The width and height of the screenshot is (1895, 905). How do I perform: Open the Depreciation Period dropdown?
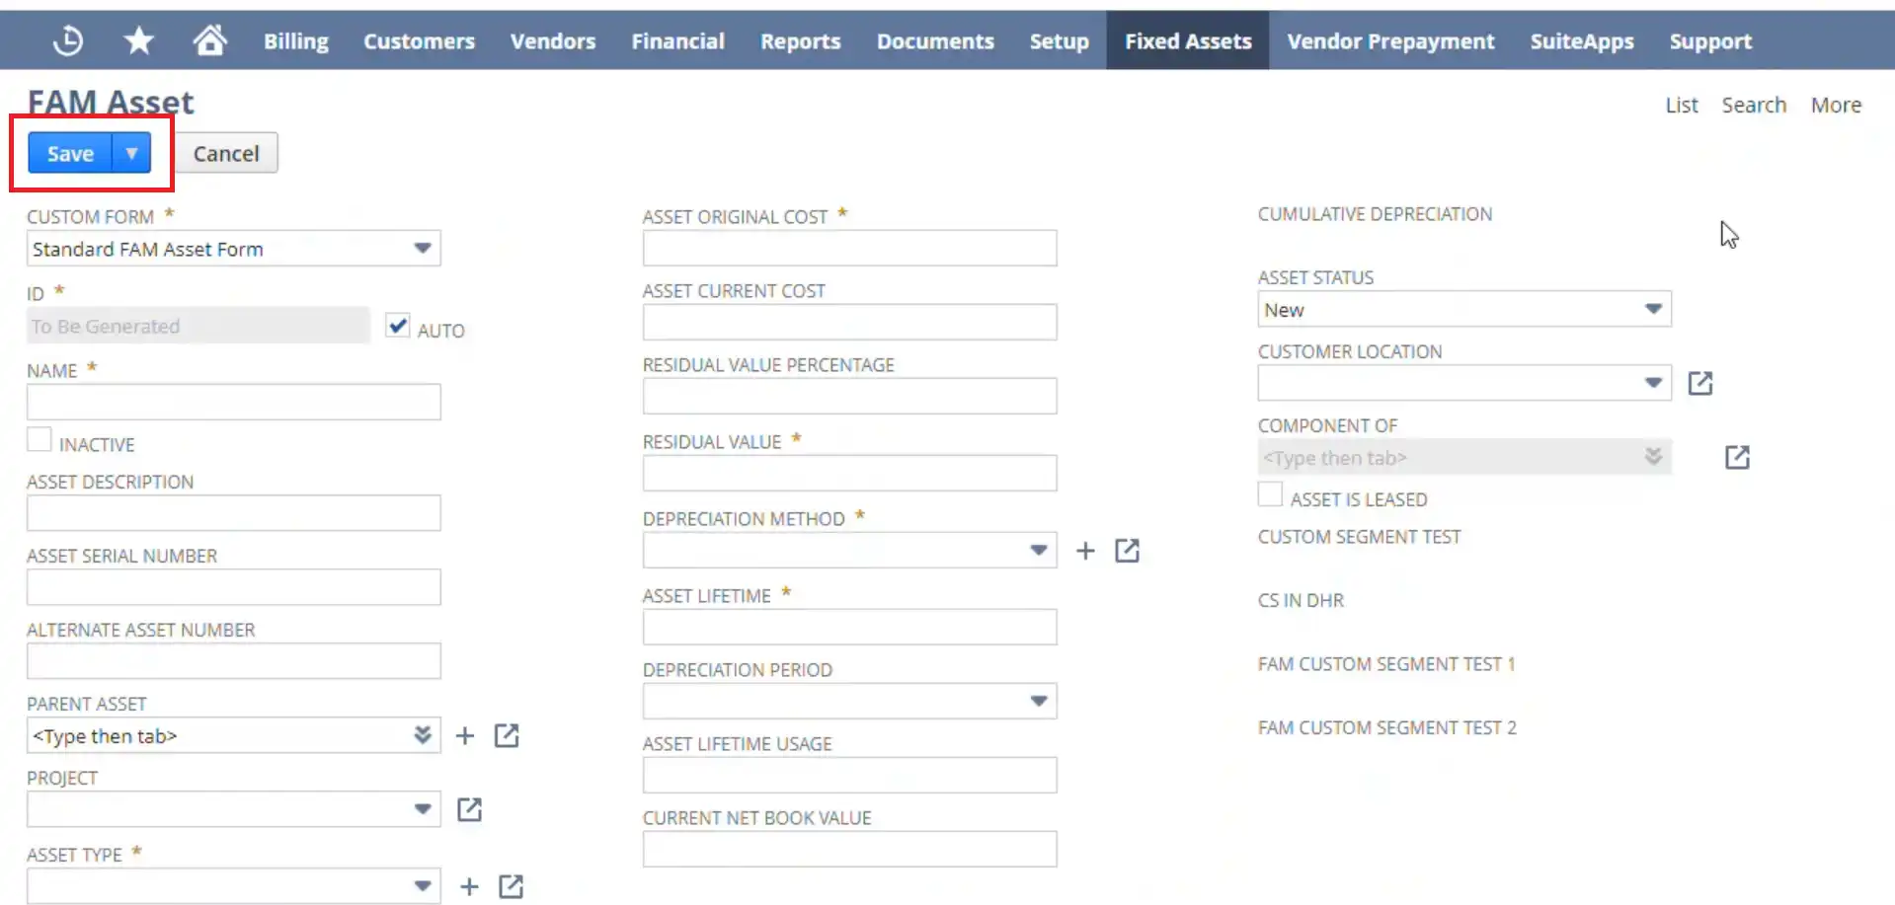[1037, 701]
